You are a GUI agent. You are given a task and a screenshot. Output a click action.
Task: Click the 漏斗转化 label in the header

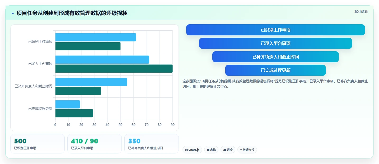tap(361, 12)
